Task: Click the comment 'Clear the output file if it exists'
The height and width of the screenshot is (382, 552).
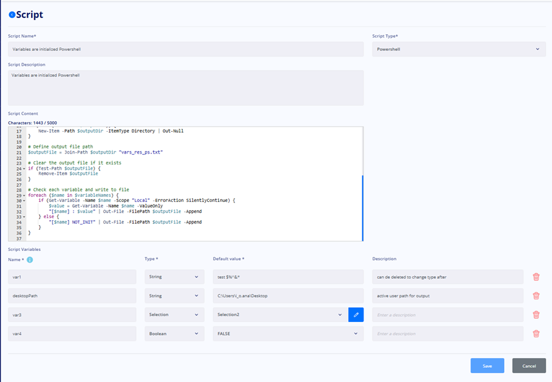Action: [75, 163]
